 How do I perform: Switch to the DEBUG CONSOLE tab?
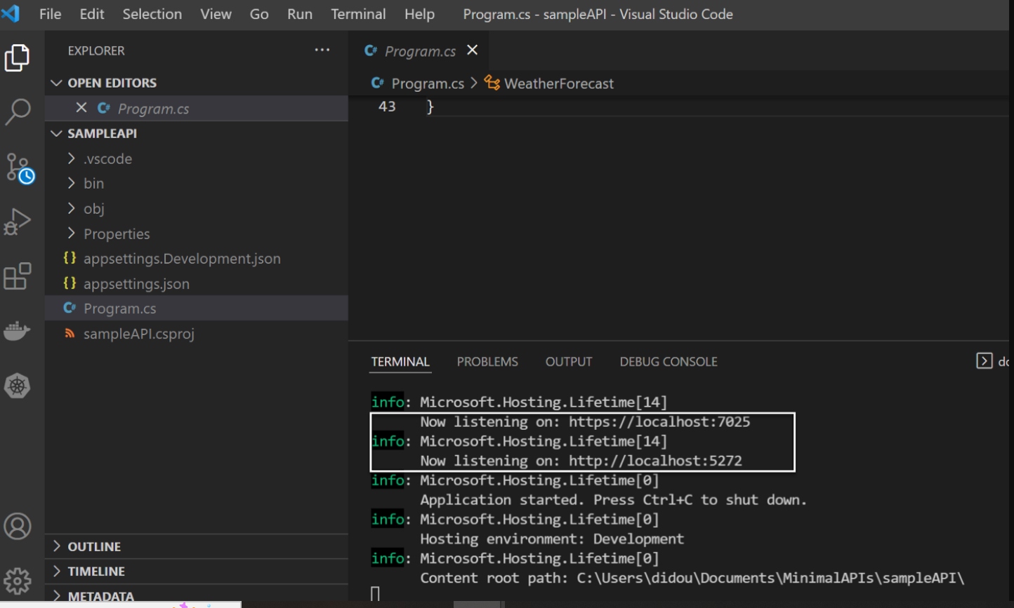[x=668, y=362]
